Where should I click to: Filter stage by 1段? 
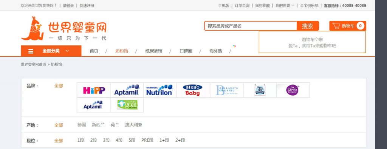[x=81, y=140]
